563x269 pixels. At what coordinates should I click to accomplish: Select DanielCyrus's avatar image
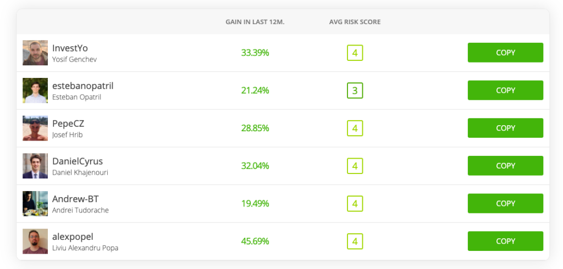click(x=35, y=166)
